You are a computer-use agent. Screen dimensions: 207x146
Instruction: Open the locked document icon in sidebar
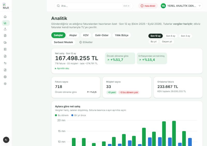pos(5,70)
